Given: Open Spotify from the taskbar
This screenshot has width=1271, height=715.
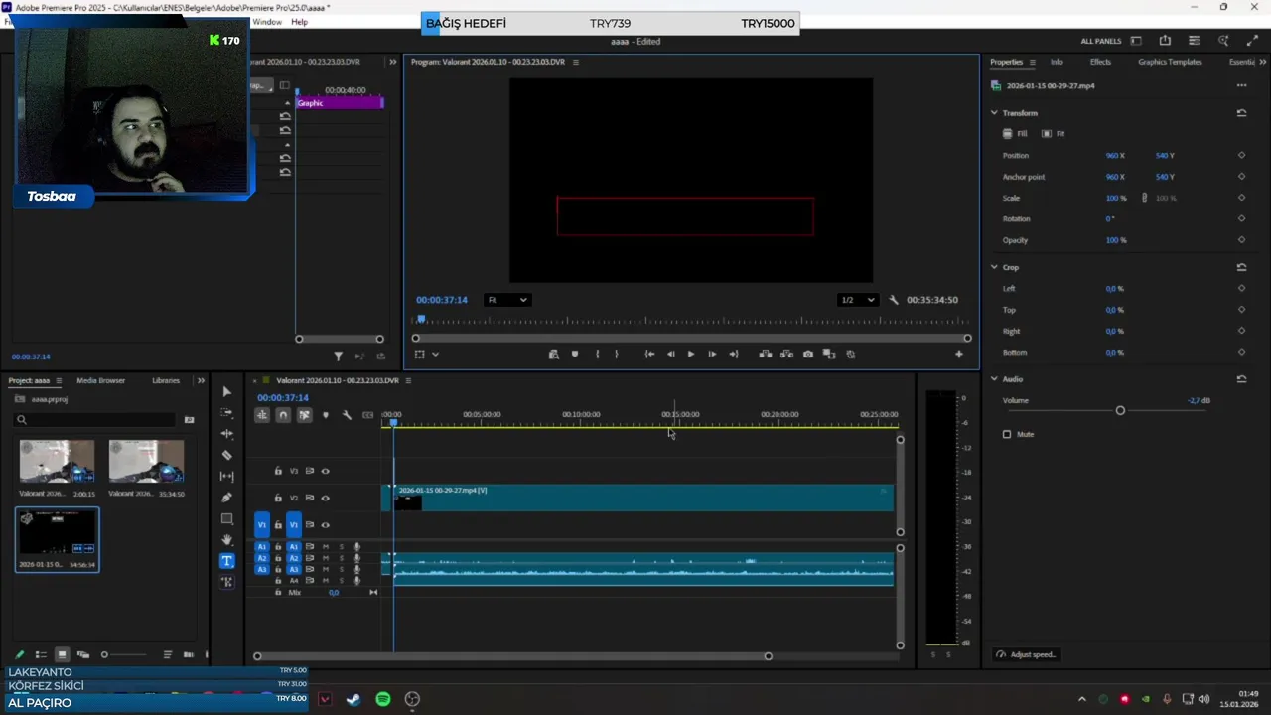Looking at the screenshot, I should click(x=383, y=699).
